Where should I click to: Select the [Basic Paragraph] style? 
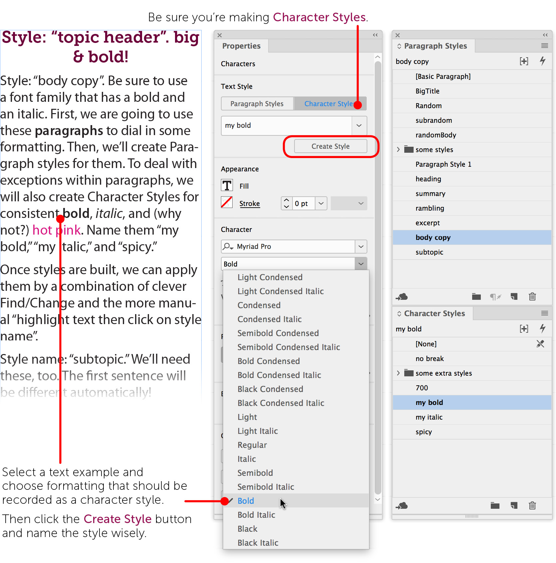tap(472, 76)
